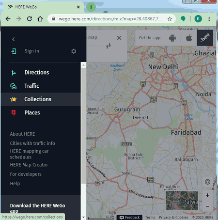Click the Directions arrow icon

click(x=14, y=73)
